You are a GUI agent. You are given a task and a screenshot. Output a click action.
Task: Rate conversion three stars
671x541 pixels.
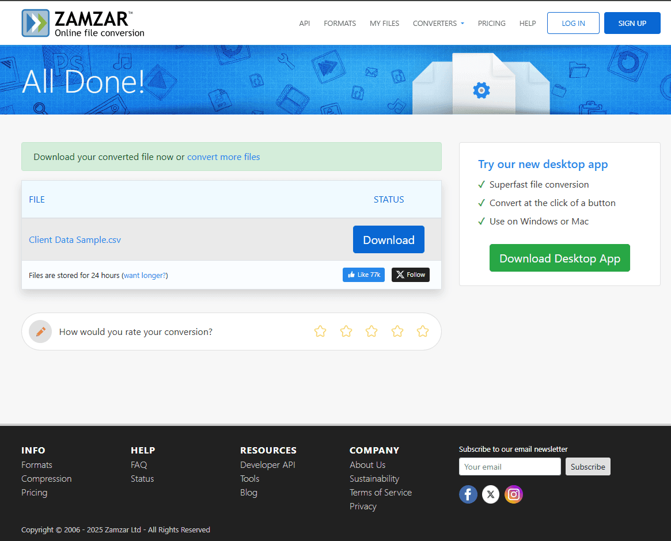click(371, 332)
